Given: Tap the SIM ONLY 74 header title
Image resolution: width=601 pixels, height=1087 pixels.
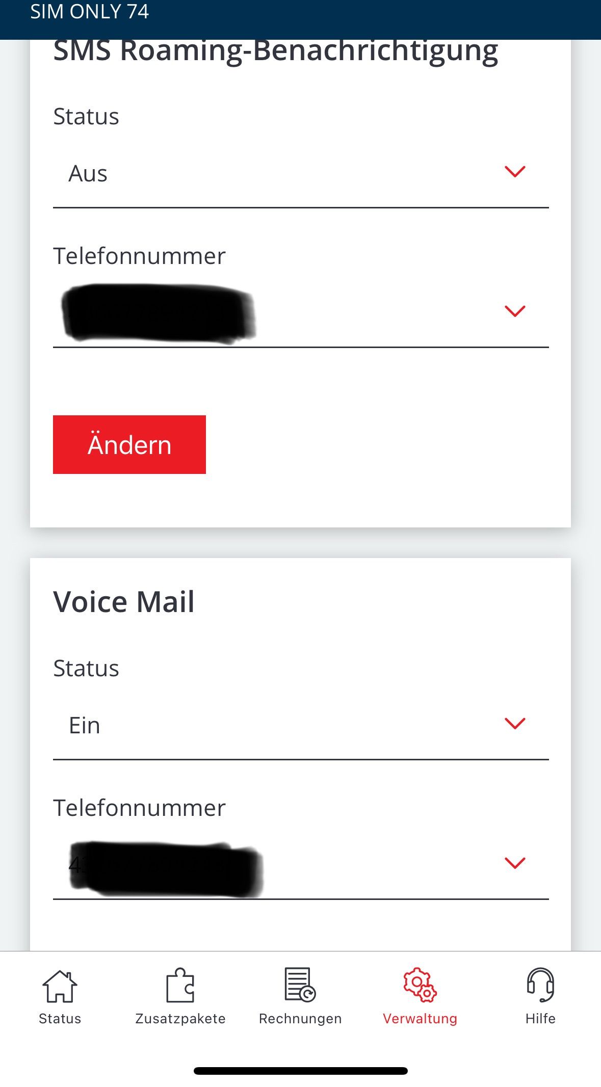Looking at the screenshot, I should point(90,12).
